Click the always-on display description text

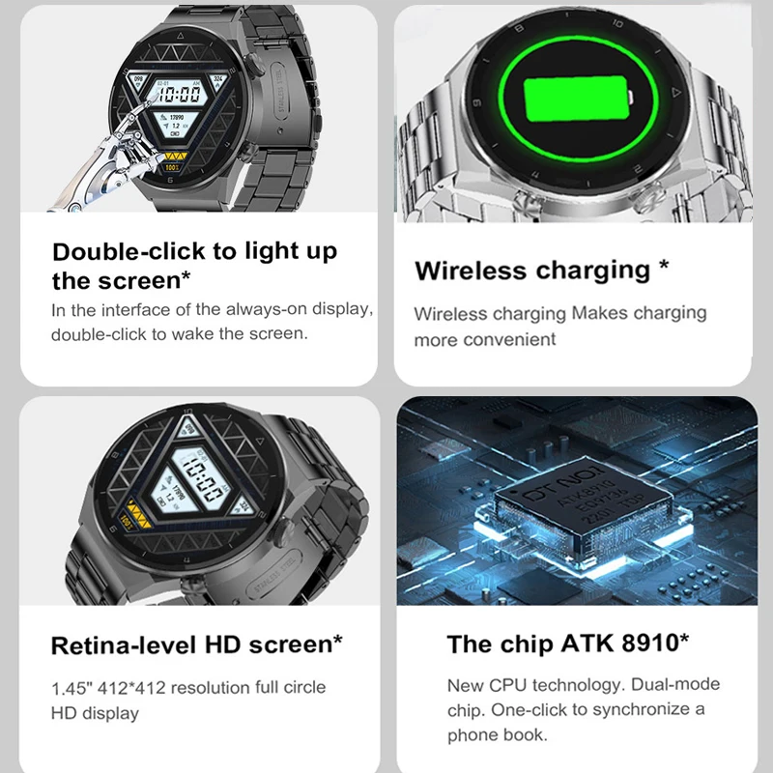click(x=212, y=322)
